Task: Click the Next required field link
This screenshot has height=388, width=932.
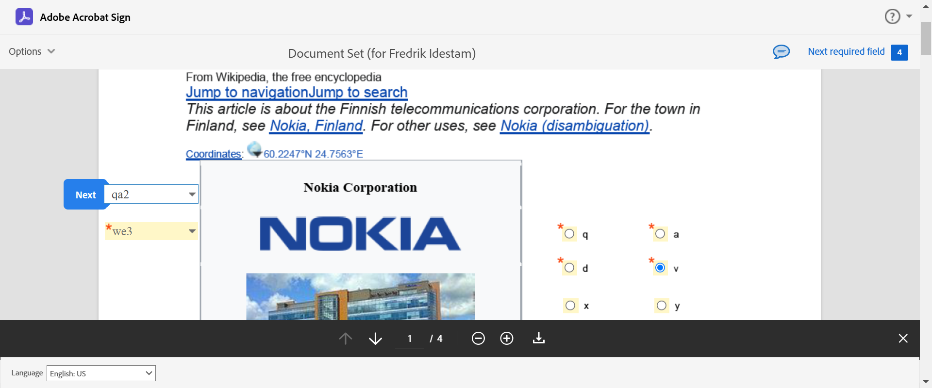Action: click(x=846, y=51)
